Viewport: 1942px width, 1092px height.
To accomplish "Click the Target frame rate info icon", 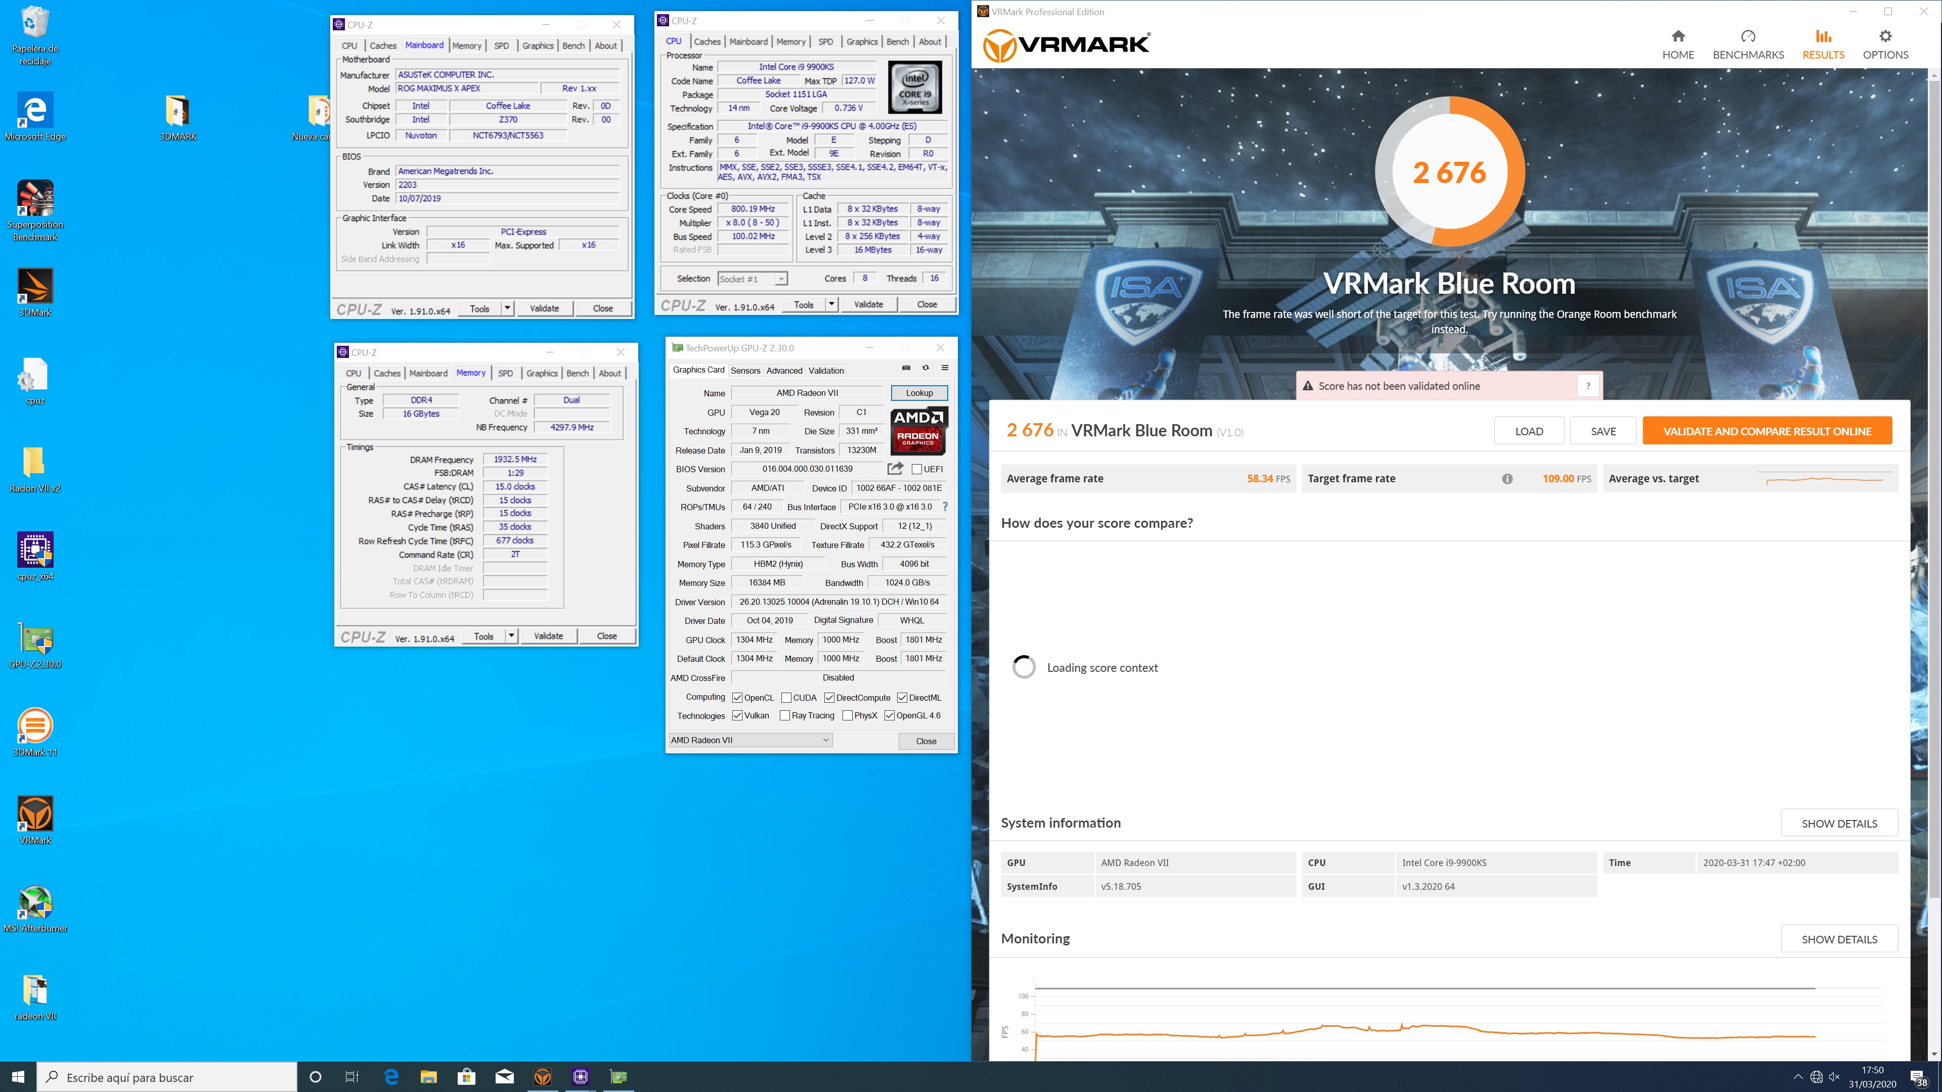I will [x=1507, y=479].
